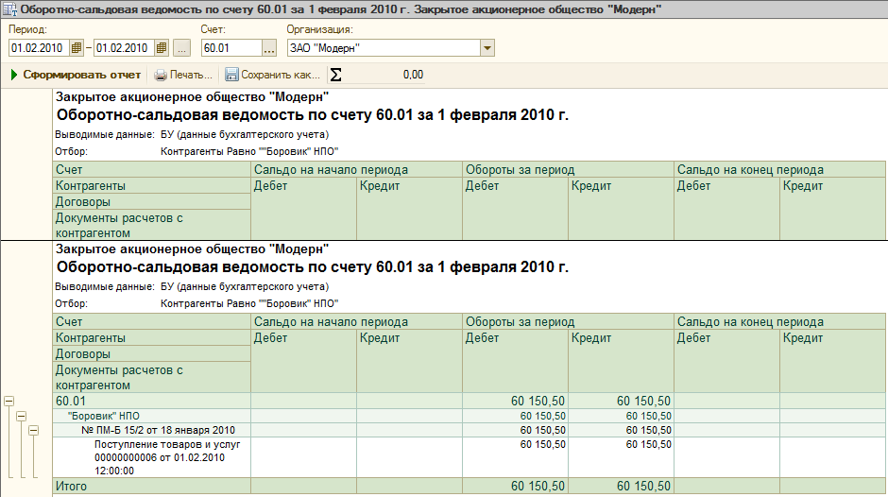Select the 60.01 account row
This screenshot has height=497, width=888.
(470, 401)
